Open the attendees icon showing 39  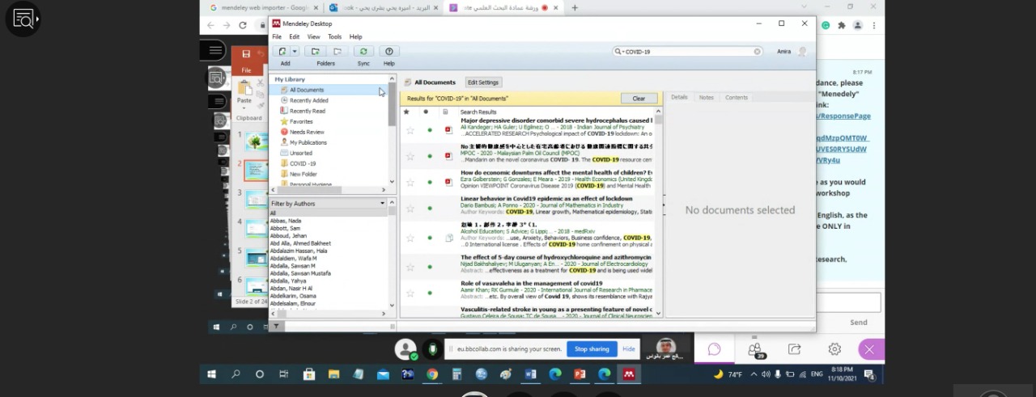[754, 349]
